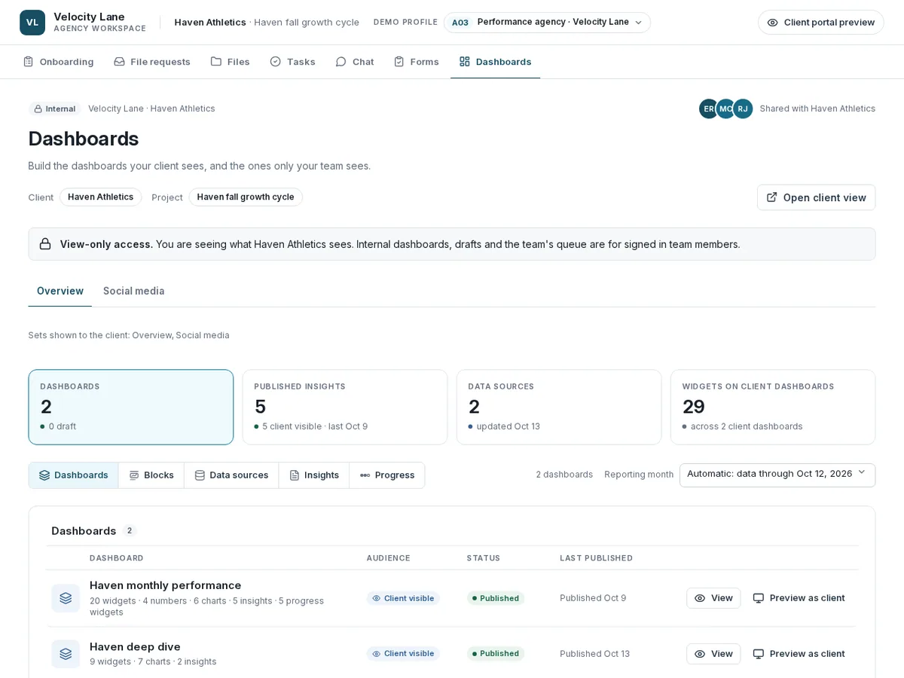The width and height of the screenshot is (904, 678).
Task: Open the File requests tab
Action: tap(151, 62)
